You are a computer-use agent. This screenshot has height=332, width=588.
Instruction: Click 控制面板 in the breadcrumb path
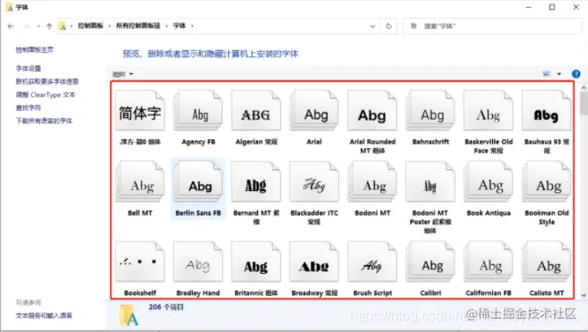[91, 26]
